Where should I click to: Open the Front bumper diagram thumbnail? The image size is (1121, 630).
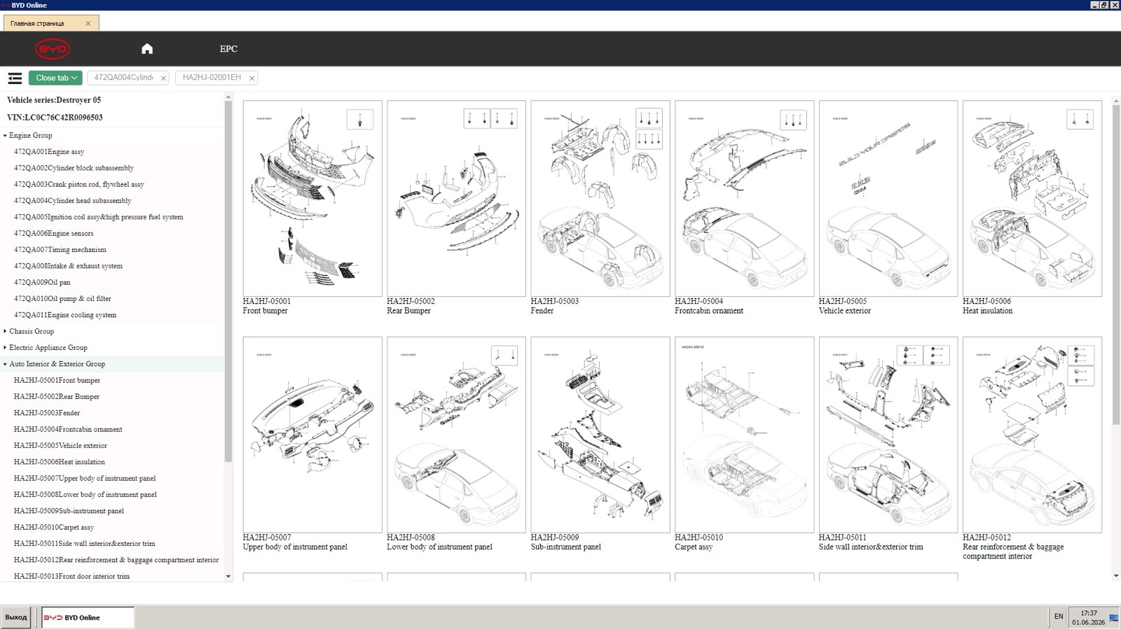pos(312,198)
